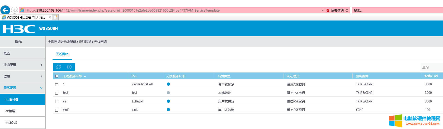Check the box for service test

[56, 93]
